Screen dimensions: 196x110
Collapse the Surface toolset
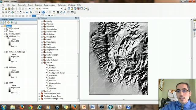(42, 63)
